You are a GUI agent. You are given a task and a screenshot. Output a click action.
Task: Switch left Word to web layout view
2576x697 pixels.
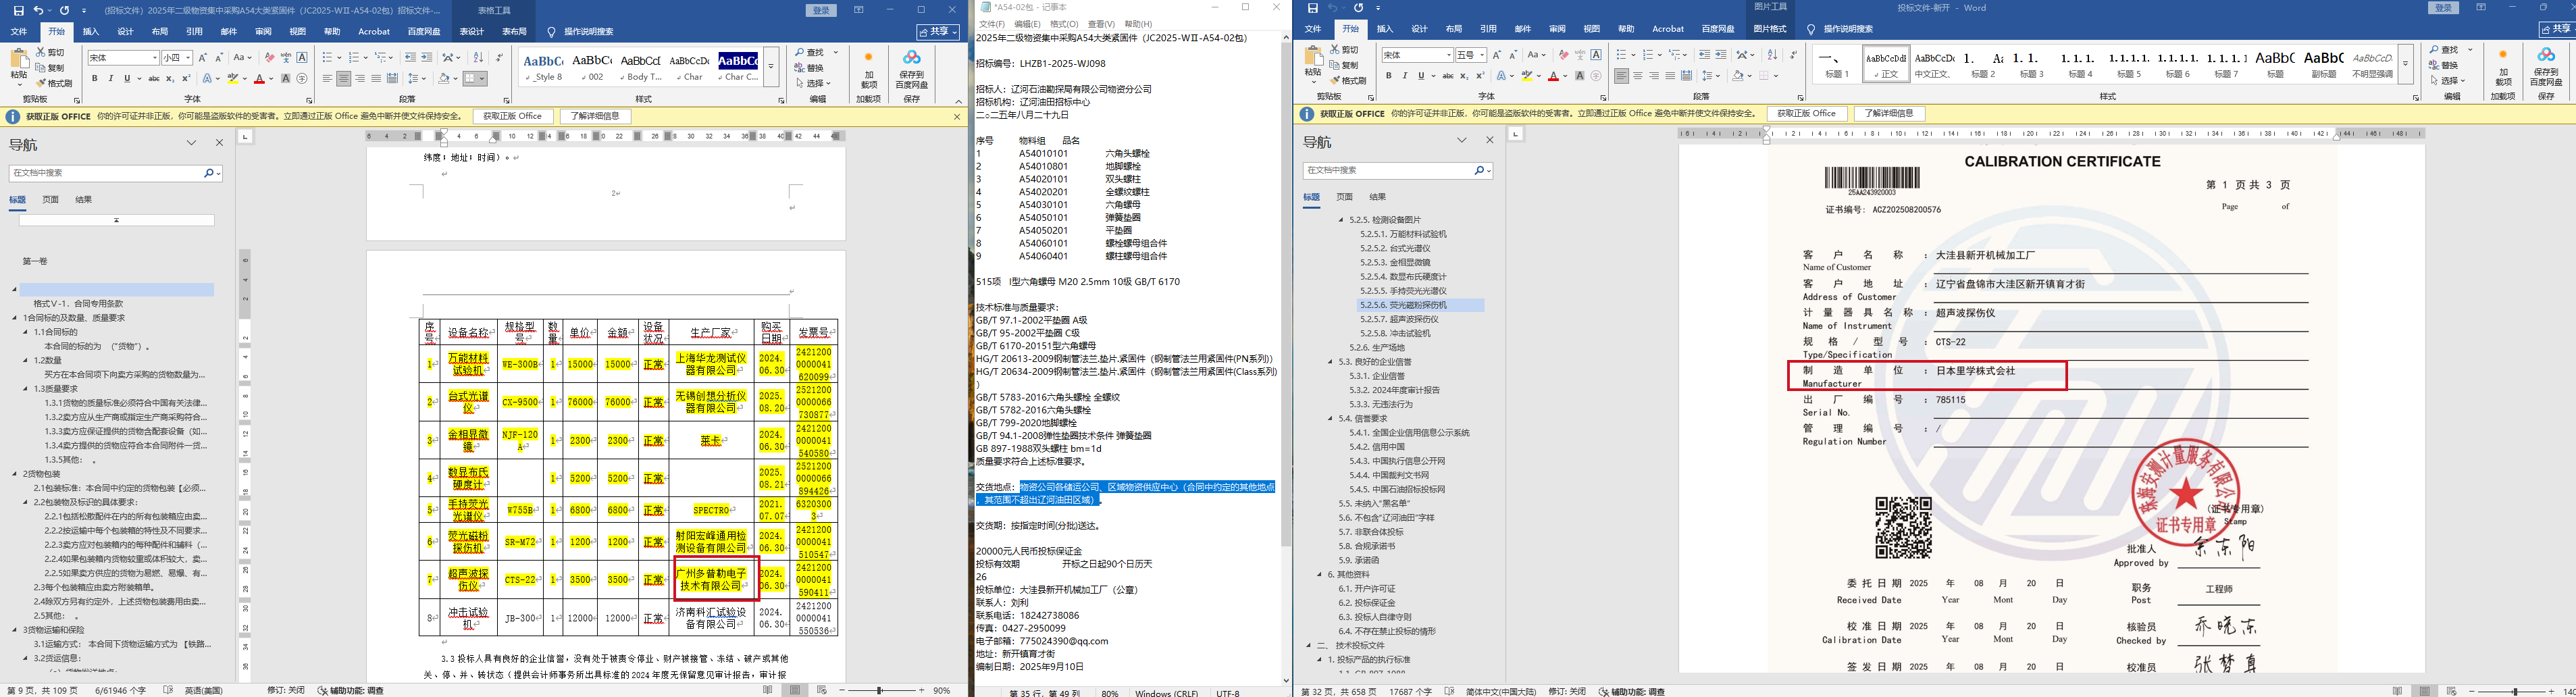point(822,690)
